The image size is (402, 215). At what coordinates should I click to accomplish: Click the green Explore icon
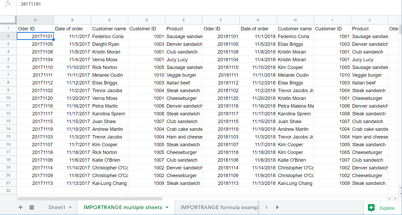371,208
